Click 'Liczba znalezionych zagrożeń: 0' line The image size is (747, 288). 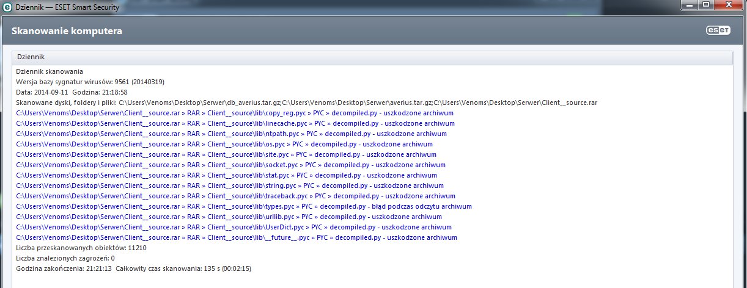coord(65,258)
